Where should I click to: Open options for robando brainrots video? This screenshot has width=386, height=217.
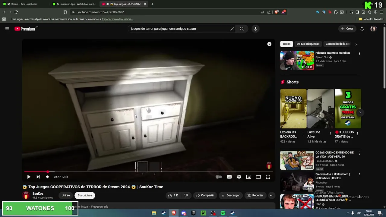359,53
